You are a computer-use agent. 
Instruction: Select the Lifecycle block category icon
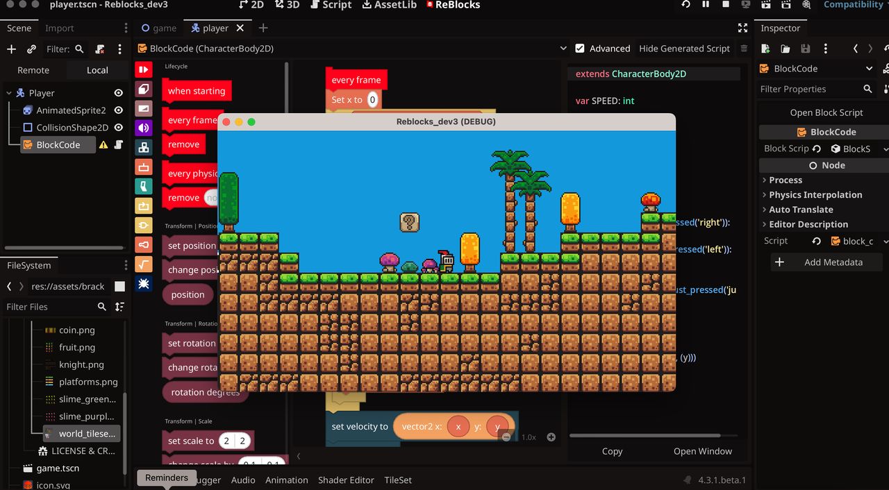pos(143,69)
